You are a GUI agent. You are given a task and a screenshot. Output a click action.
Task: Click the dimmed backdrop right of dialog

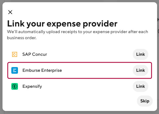point(158,61)
